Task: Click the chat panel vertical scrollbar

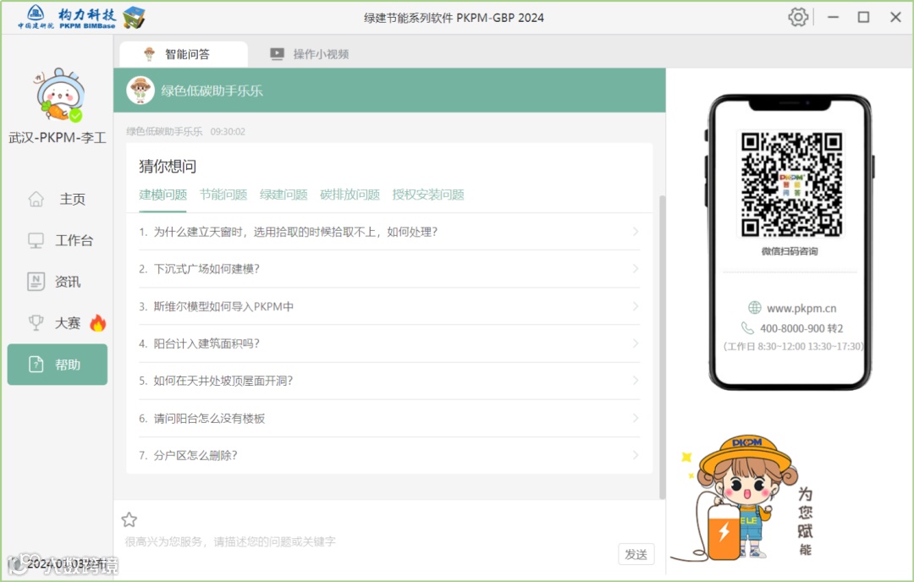Action: (662, 347)
